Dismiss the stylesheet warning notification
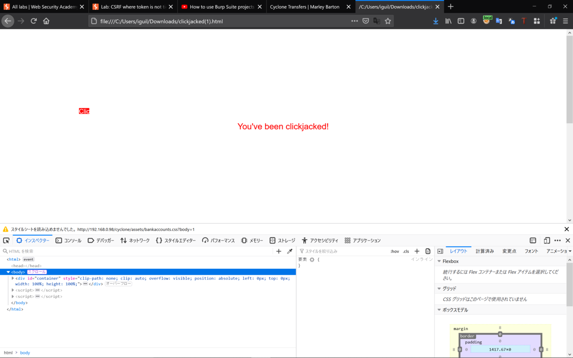The height and width of the screenshot is (358, 573). click(x=567, y=229)
